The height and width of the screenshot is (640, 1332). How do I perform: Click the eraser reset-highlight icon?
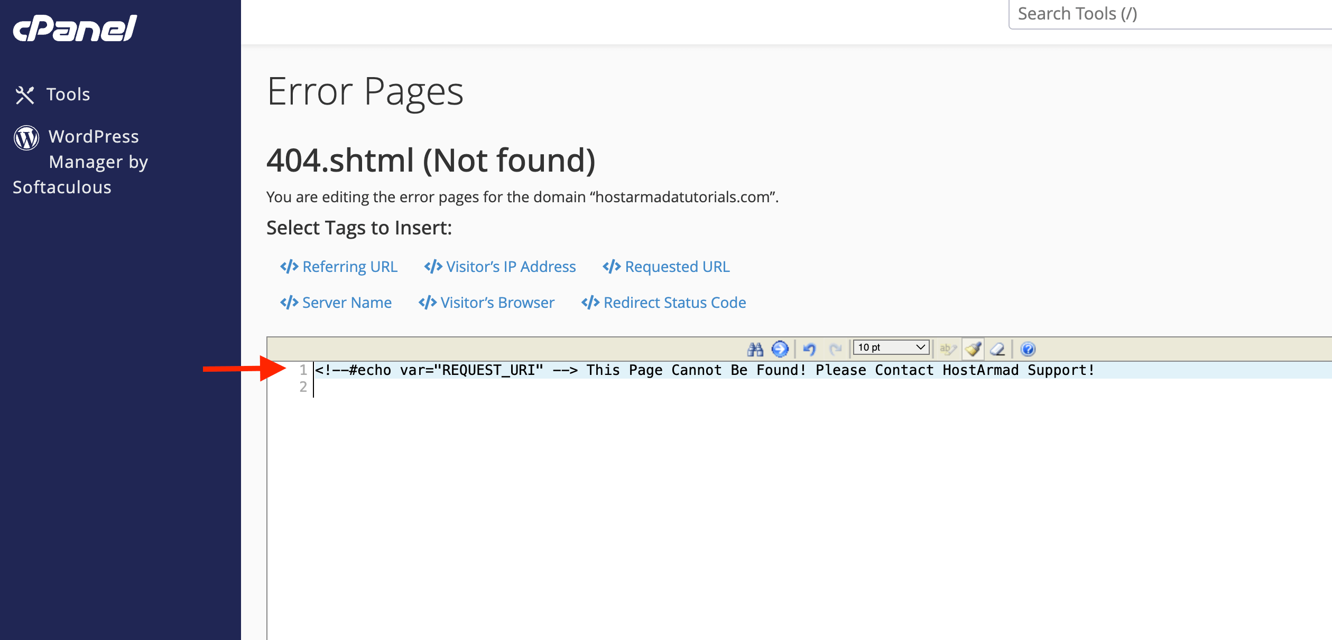[998, 349]
